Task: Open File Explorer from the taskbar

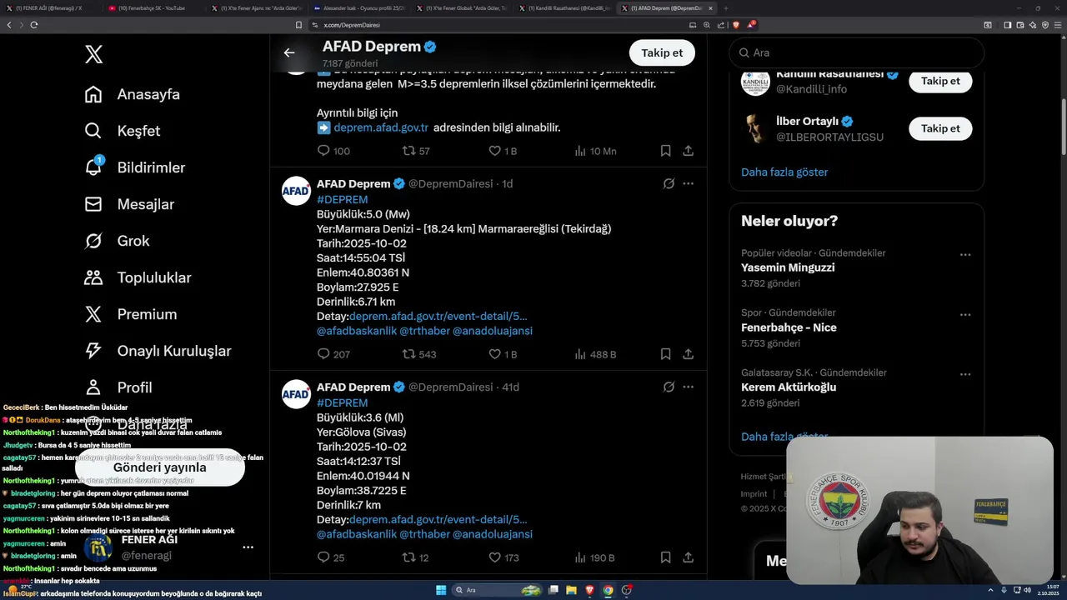Action: pos(571,590)
